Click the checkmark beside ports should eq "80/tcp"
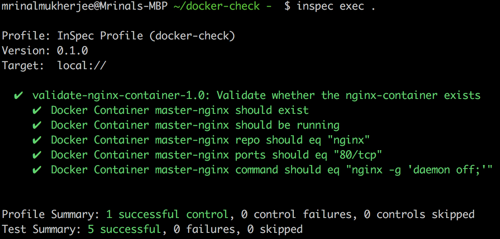500x239 pixels. [x=37, y=155]
